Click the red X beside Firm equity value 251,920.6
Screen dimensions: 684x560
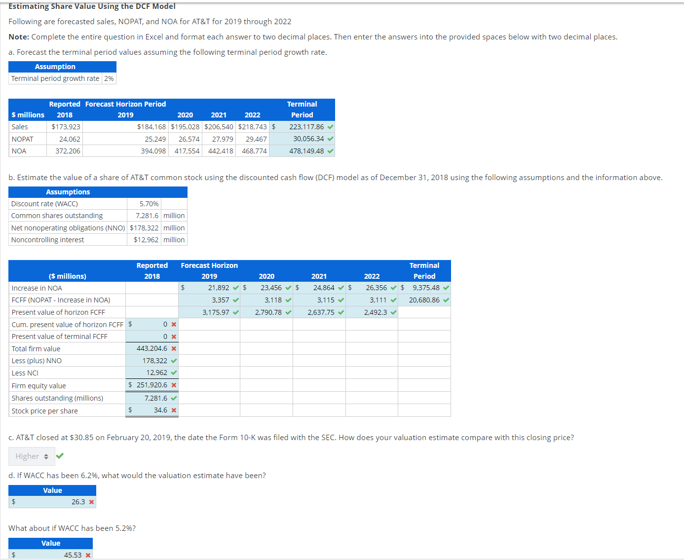tap(174, 385)
